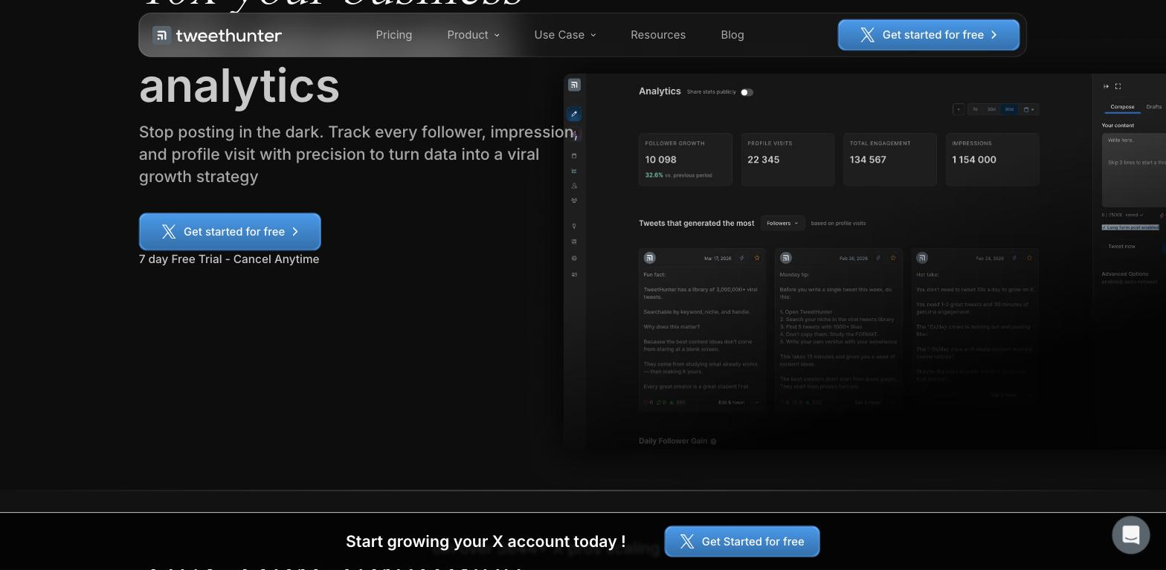This screenshot has width=1166, height=570.
Task: Click the bottom card icon in preview sidebar
Action: (574, 275)
